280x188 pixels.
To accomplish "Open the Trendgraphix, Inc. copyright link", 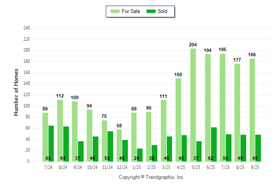I will click(151, 177).
